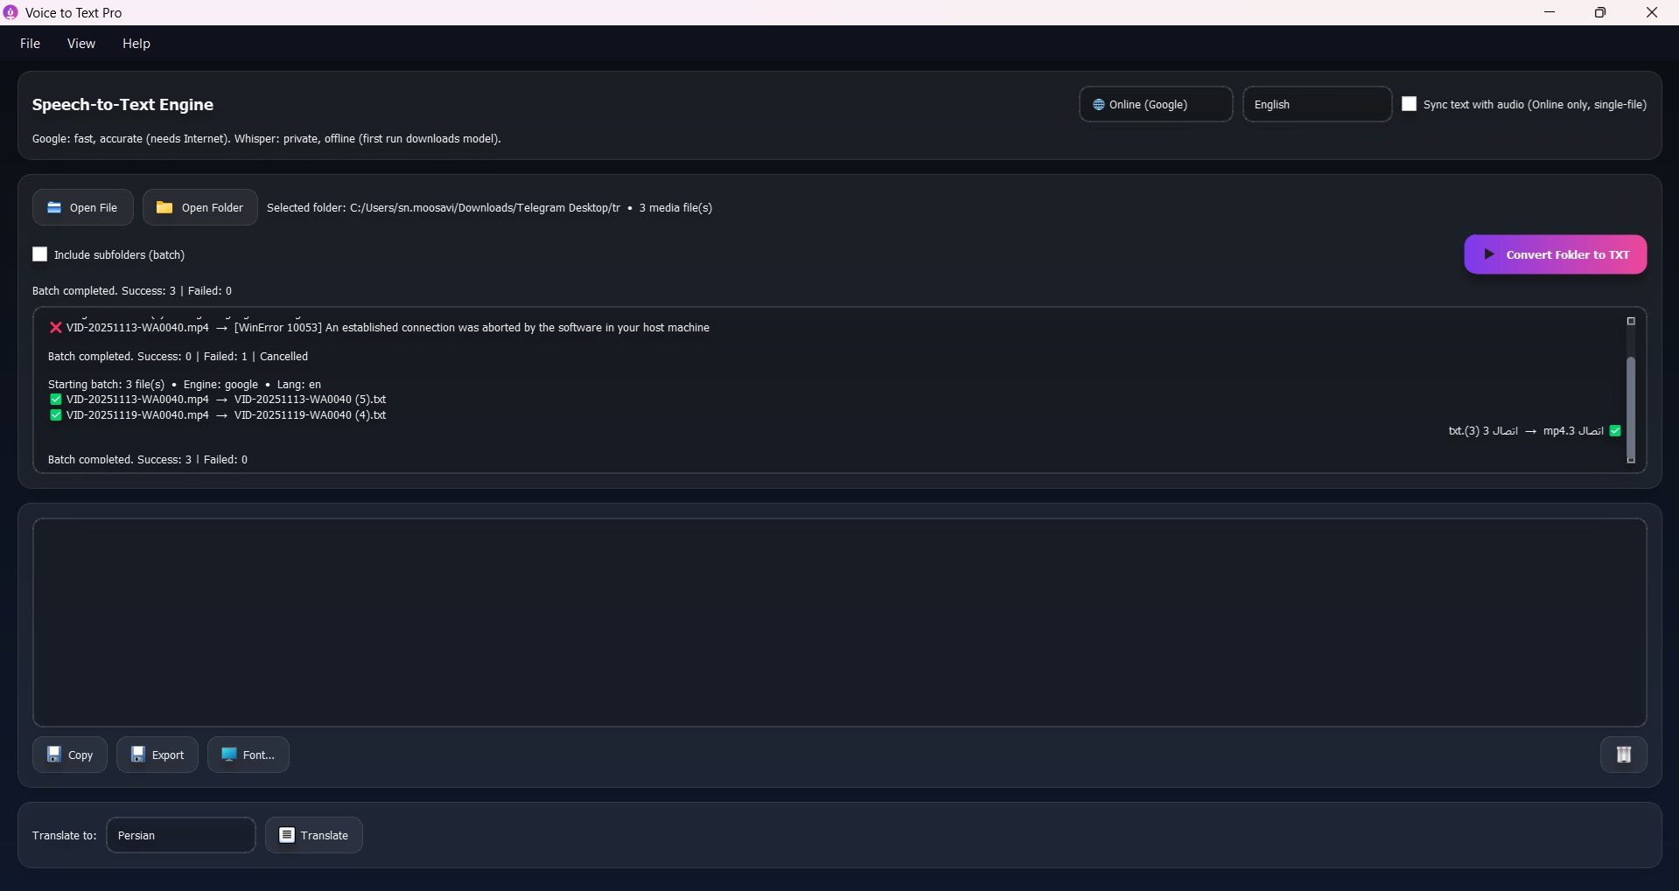This screenshot has height=891, width=1679.
Task: Open the Font dialog via monitor icon
Action: coord(229,754)
